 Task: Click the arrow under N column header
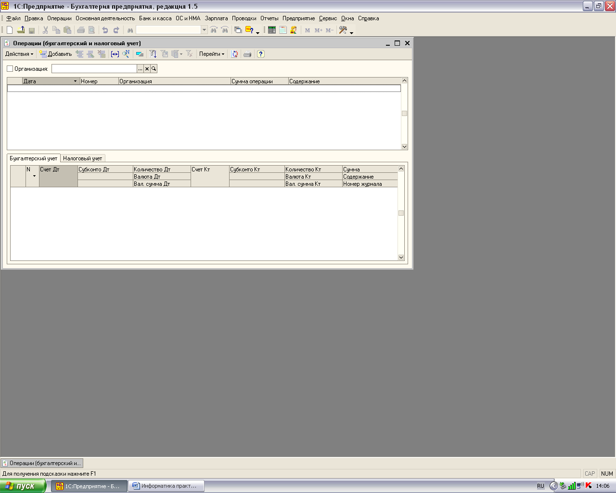[x=34, y=176]
